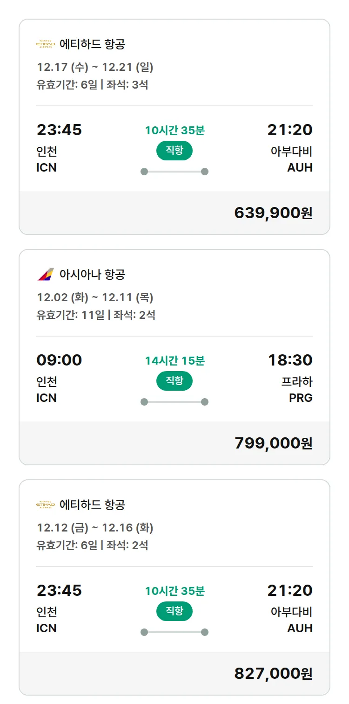This screenshot has width=349, height=704.
Task: Open the bottom Etihad flight card
Action: tap(174, 587)
